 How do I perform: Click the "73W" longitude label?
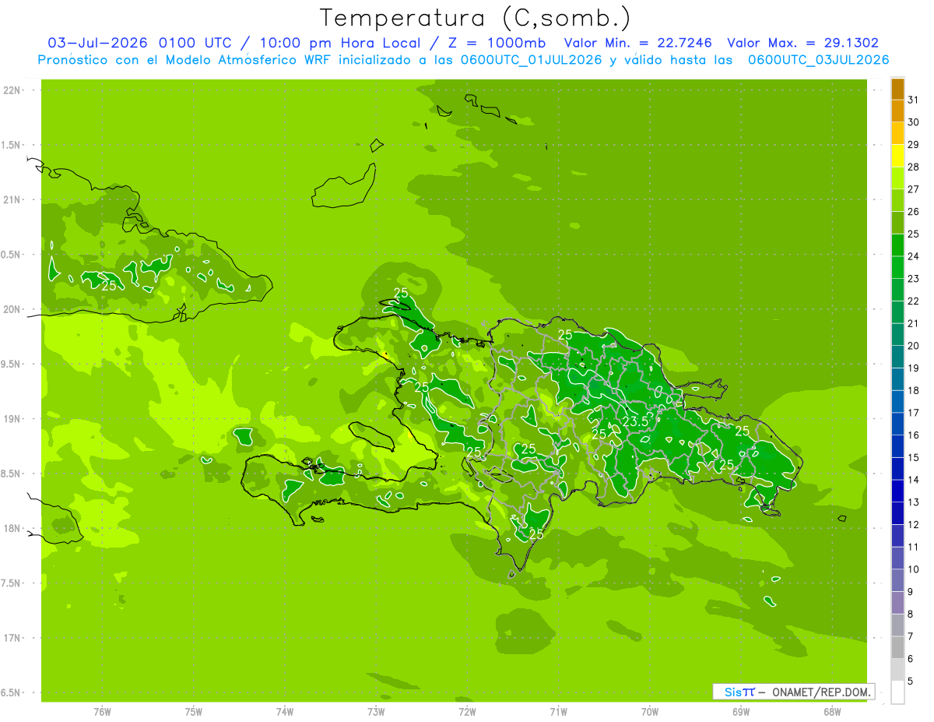376,711
